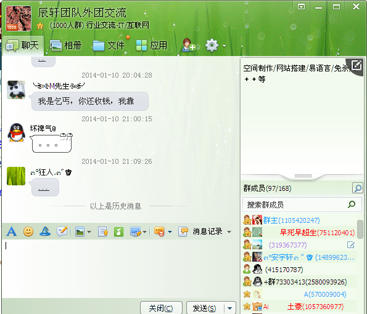The height and width of the screenshot is (314, 367).
Task: Click the group title 辰轩团队外团交流
Action: 82,12
